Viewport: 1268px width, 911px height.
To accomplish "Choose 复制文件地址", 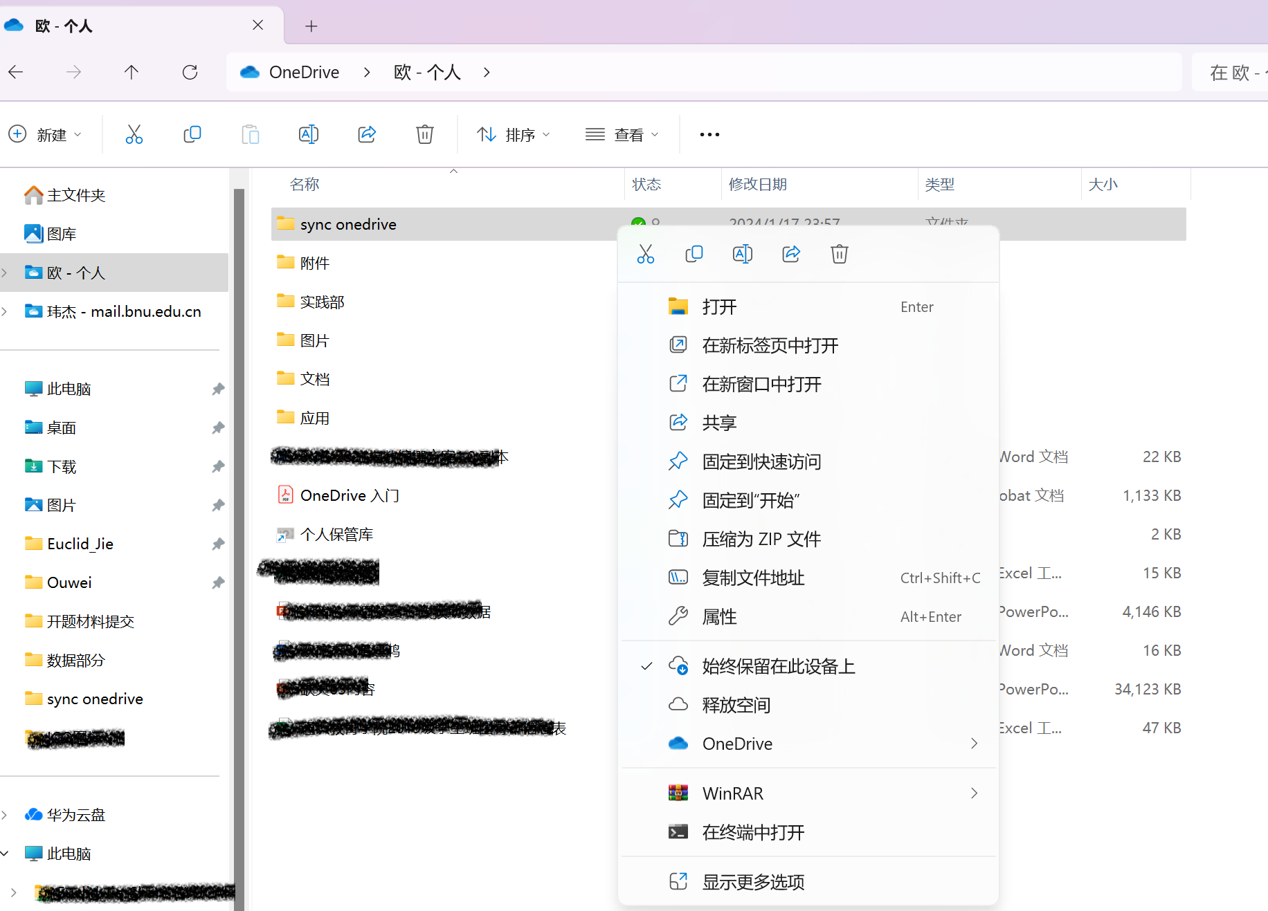I will tap(808, 578).
